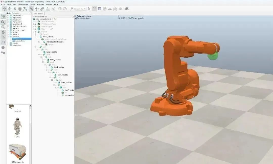Collapse the manipulationSphere tree node

coord(39,42)
